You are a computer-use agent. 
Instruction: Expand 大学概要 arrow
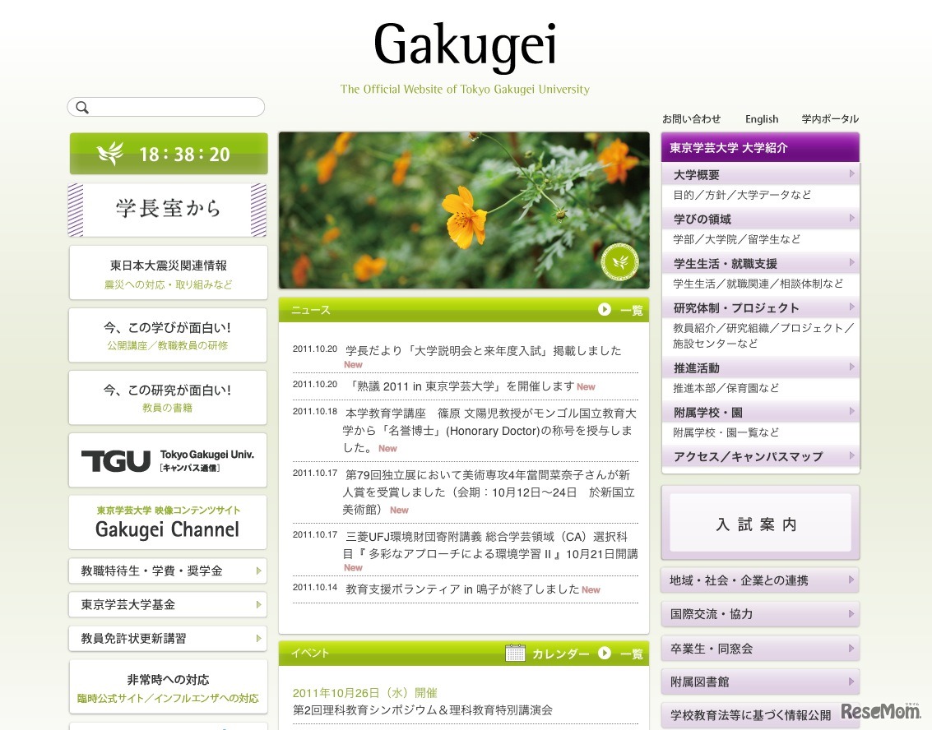[851, 174]
